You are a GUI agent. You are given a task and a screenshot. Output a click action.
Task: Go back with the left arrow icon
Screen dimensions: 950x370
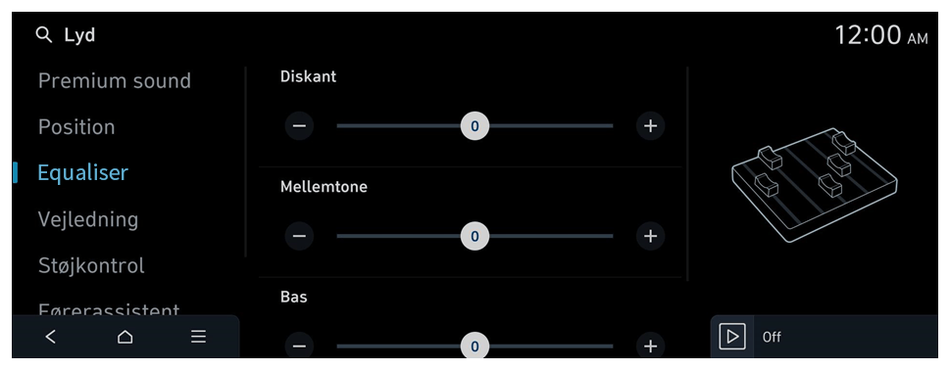(x=51, y=337)
